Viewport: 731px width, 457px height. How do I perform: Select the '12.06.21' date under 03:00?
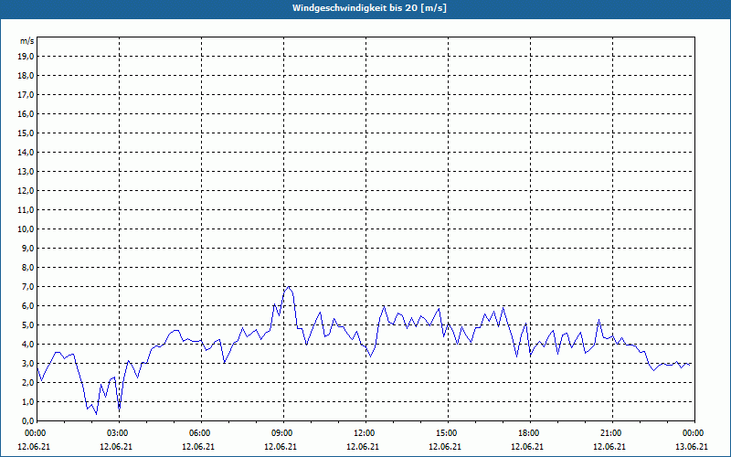[x=116, y=447]
